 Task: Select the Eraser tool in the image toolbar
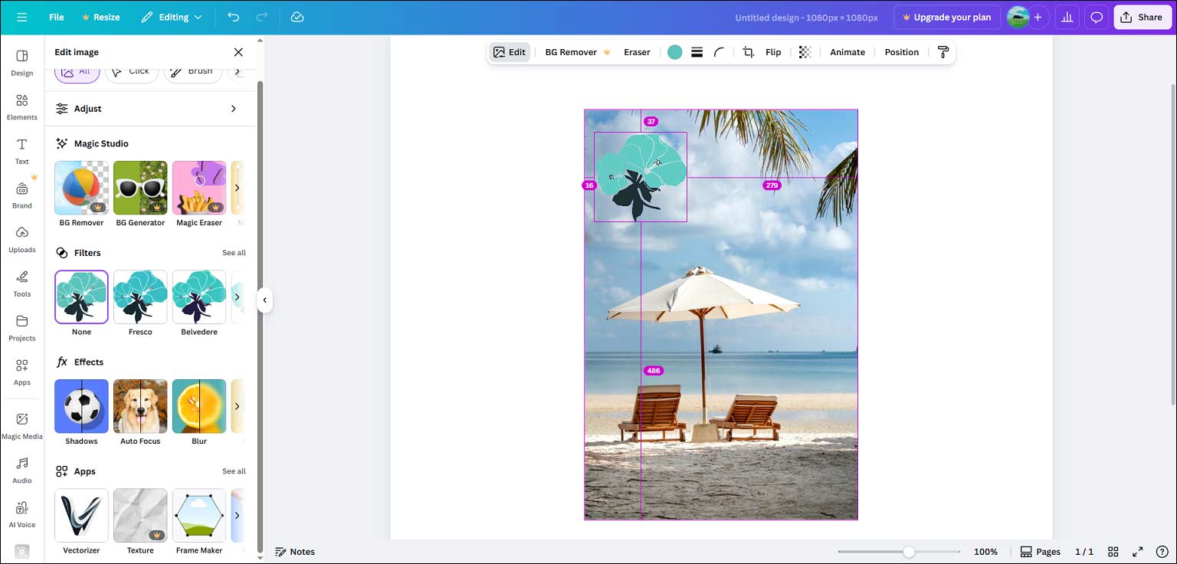(636, 52)
